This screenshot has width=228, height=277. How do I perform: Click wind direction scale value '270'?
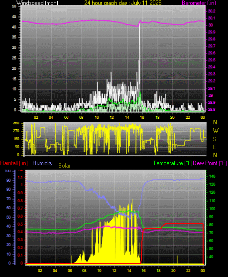[16, 131]
